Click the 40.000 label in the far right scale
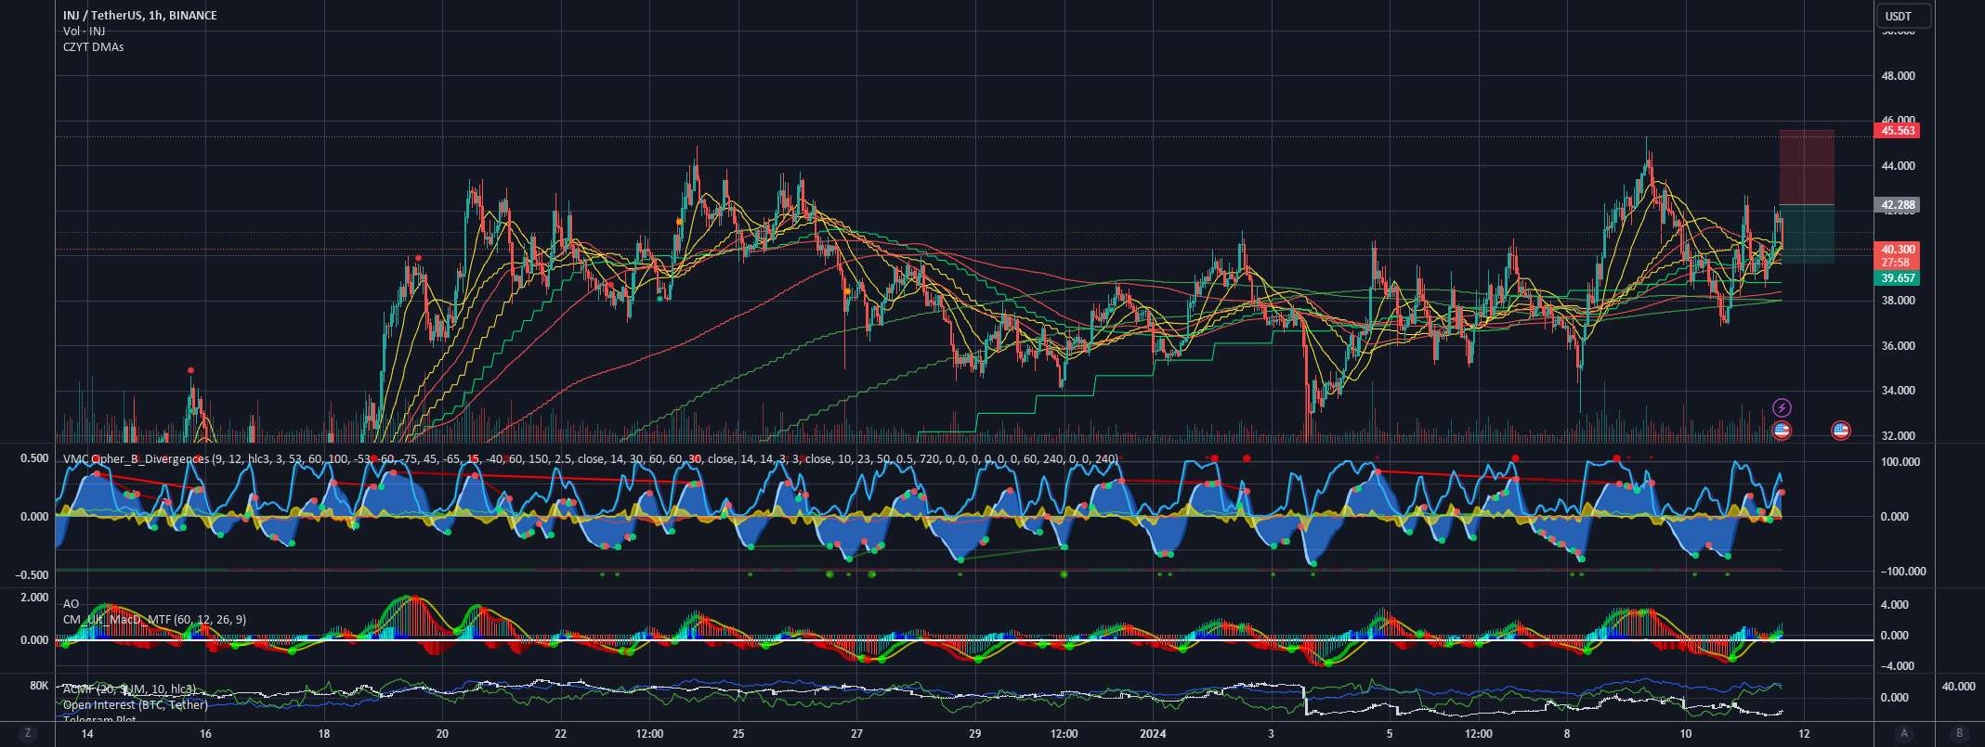1985x747 pixels. (x=1958, y=687)
